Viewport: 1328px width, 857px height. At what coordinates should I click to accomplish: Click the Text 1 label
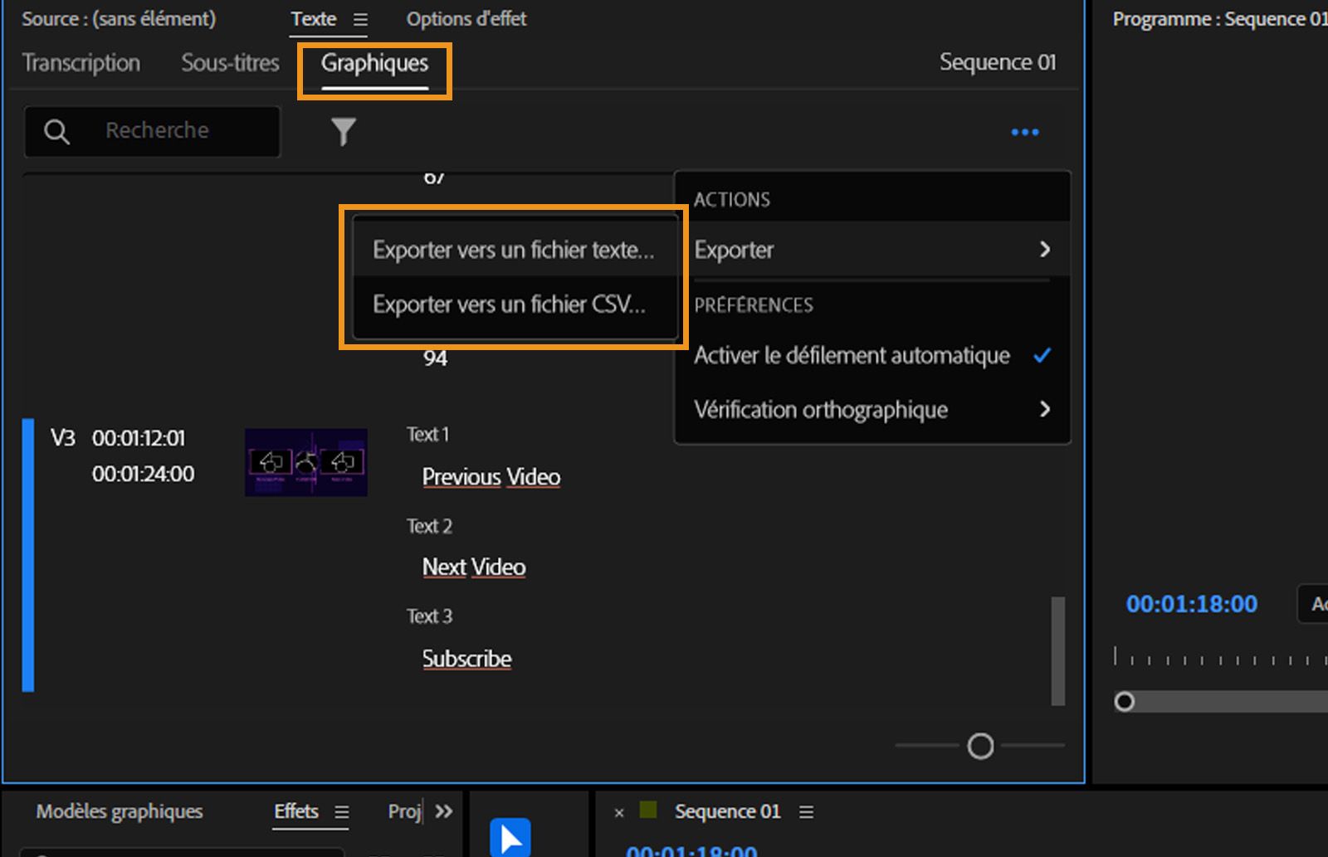click(x=428, y=435)
